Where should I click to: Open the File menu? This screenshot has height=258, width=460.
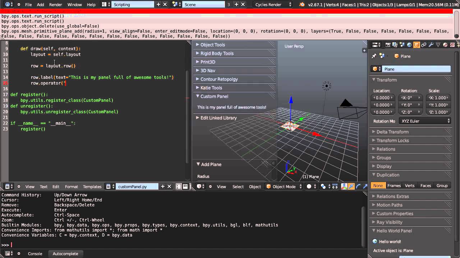(28, 5)
